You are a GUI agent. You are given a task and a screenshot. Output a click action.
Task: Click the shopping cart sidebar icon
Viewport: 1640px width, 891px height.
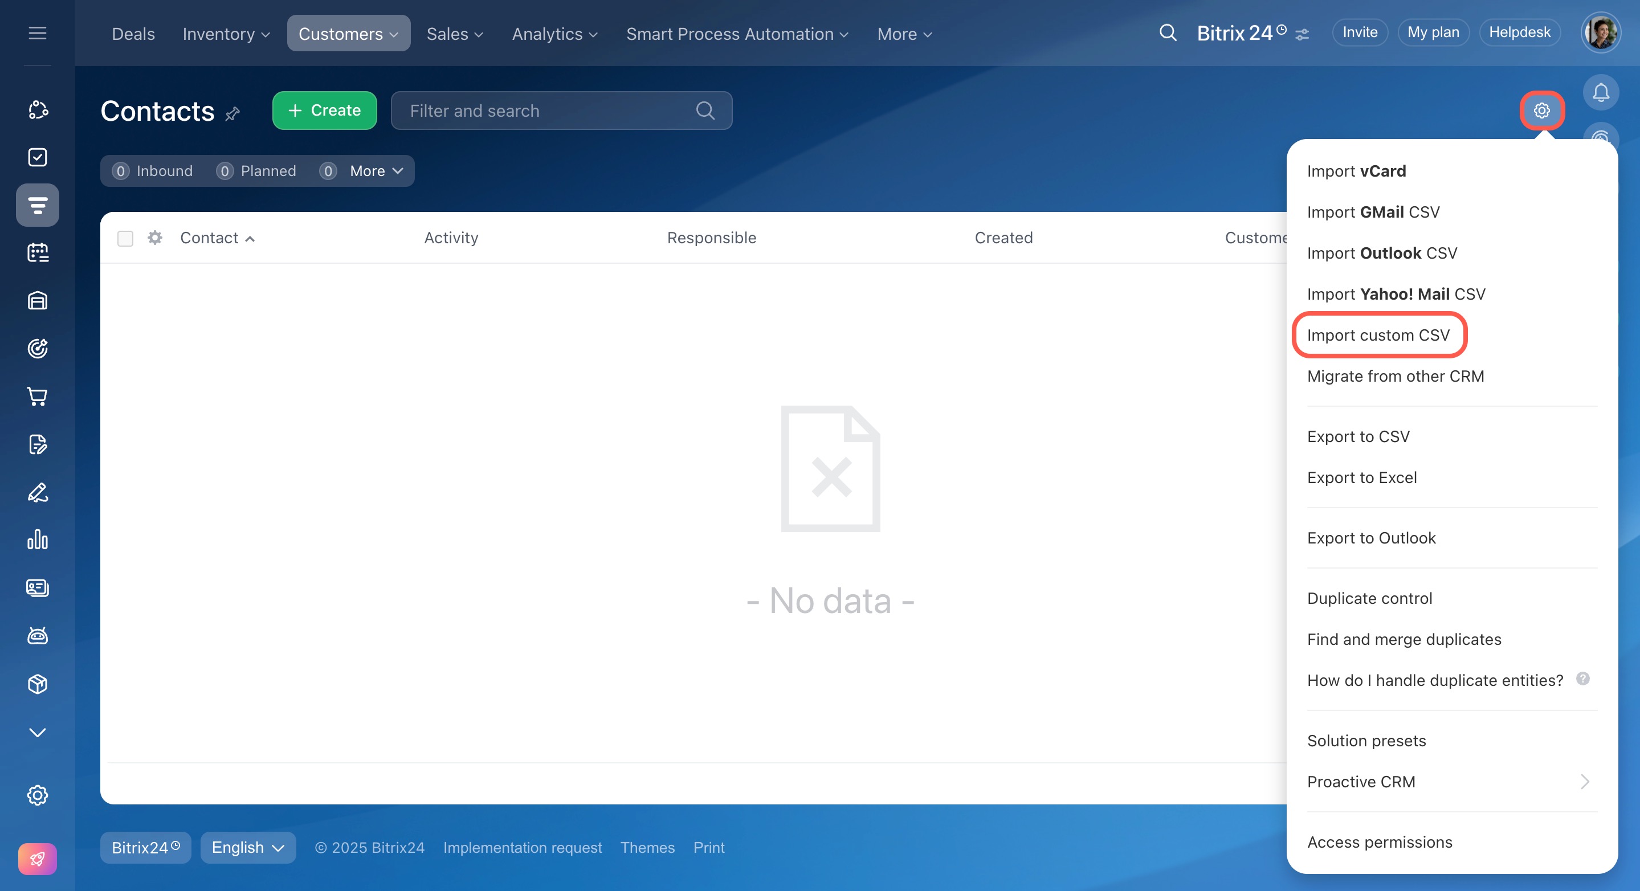[x=38, y=397]
